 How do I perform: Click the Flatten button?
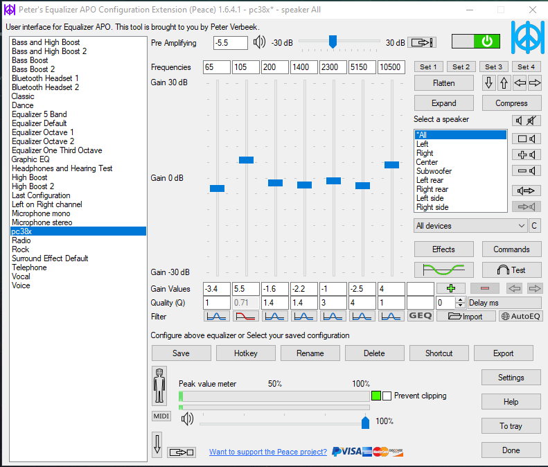click(444, 83)
